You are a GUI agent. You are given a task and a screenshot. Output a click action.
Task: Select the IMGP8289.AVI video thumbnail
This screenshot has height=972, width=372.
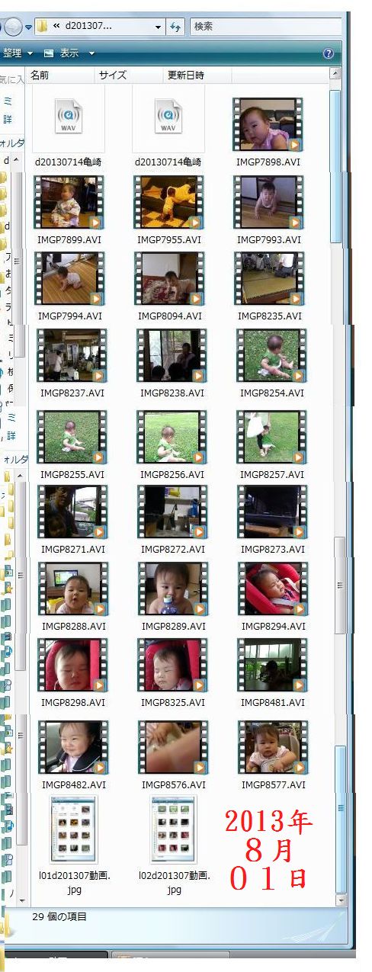coord(172,589)
